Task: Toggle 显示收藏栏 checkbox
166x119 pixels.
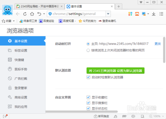Action: tap(88, 97)
